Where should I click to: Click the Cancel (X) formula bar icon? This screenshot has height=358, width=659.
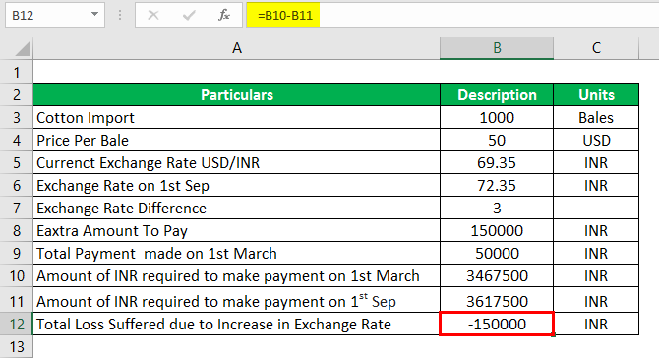coord(153,15)
